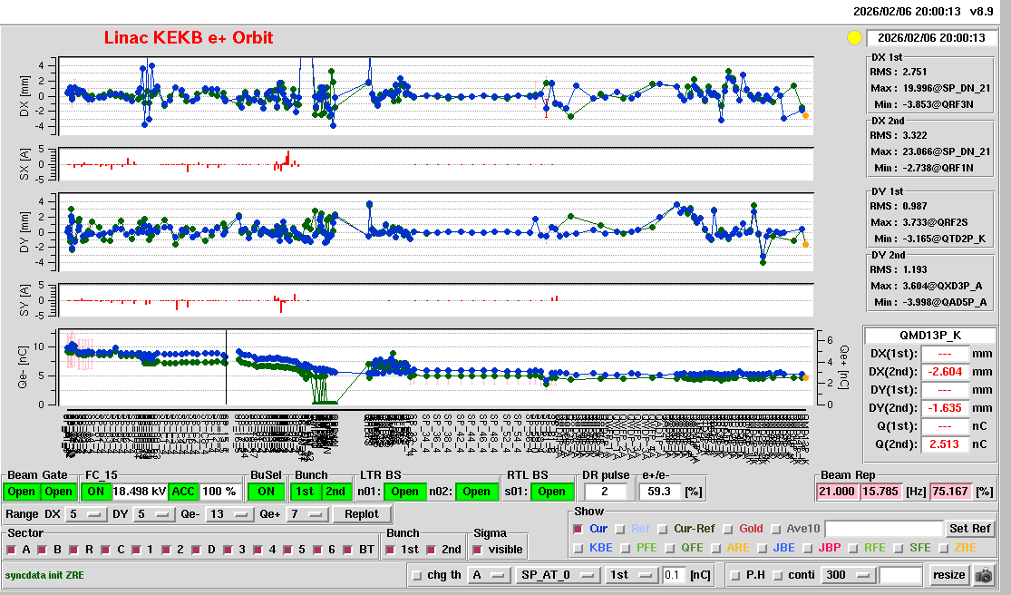Open the SP_AT_0 monitor dropdown

click(x=558, y=575)
